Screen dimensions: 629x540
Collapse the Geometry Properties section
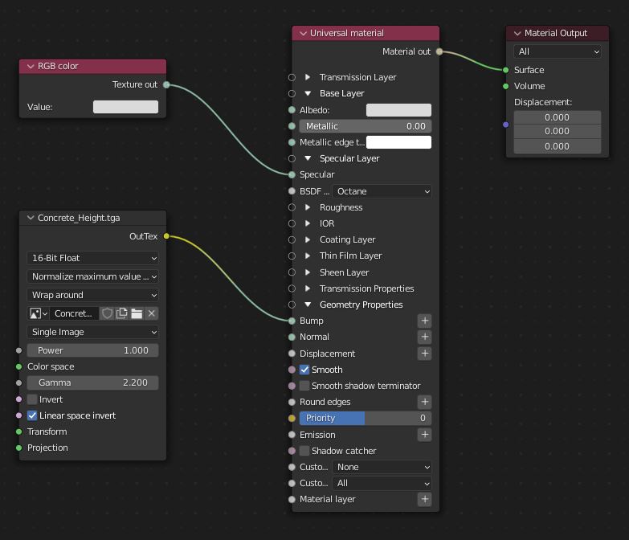pos(308,305)
